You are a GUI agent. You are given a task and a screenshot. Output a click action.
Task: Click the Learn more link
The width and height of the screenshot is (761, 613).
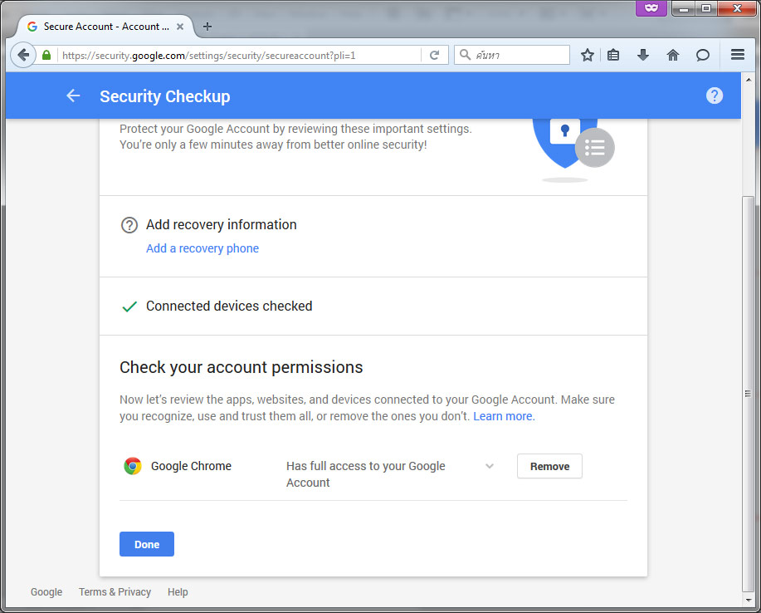[504, 416]
